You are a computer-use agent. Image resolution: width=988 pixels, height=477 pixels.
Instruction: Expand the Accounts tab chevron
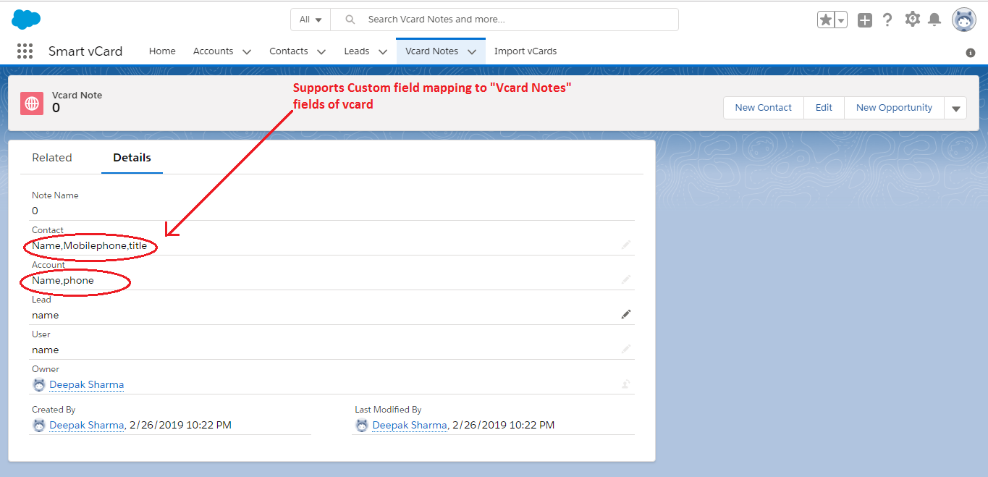point(247,52)
